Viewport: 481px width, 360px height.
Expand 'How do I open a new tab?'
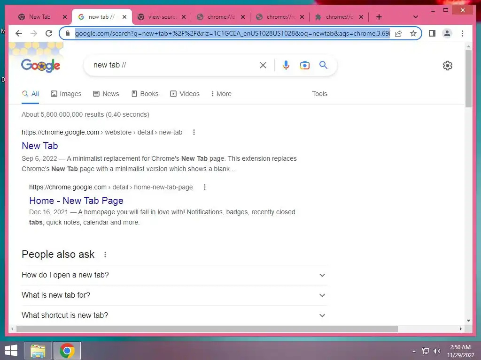tap(174, 275)
